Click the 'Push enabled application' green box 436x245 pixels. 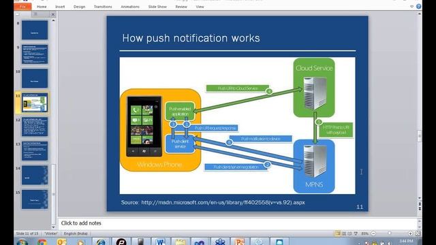[180, 112]
